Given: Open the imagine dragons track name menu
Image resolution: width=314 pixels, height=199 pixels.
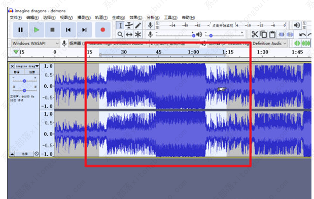Looking at the screenshot, I should pos(27,66).
